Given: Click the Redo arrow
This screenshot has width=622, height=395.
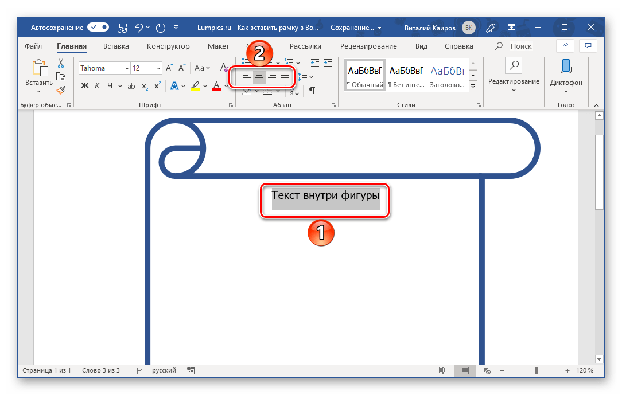Looking at the screenshot, I should pyautogui.click(x=160, y=28).
